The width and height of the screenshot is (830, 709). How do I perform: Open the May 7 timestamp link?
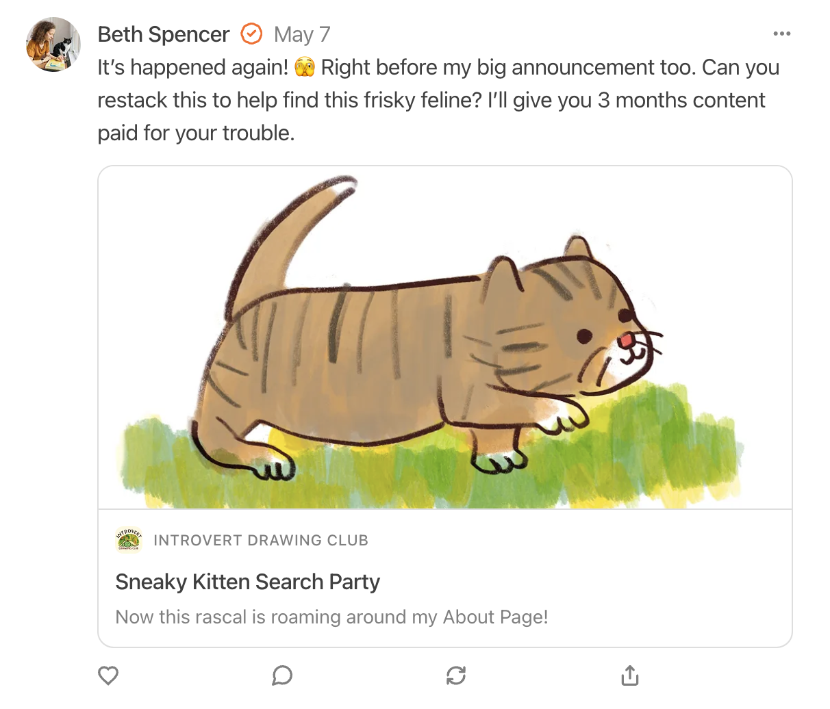(x=302, y=34)
